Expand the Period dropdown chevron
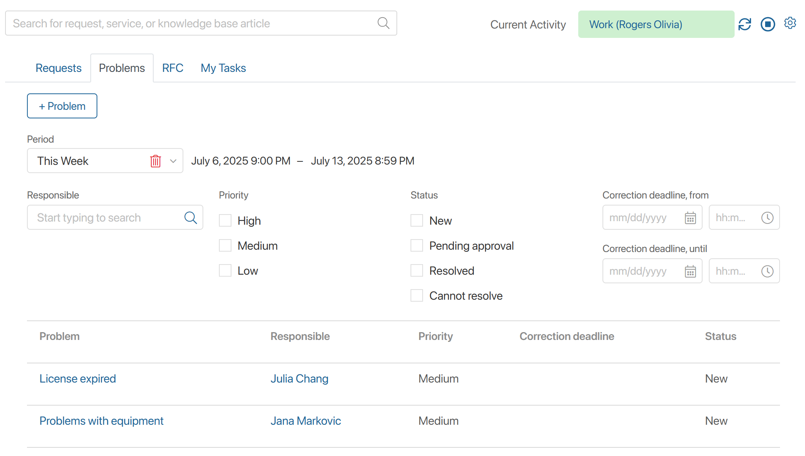This screenshot has height=456, width=805. [x=173, y=161]
